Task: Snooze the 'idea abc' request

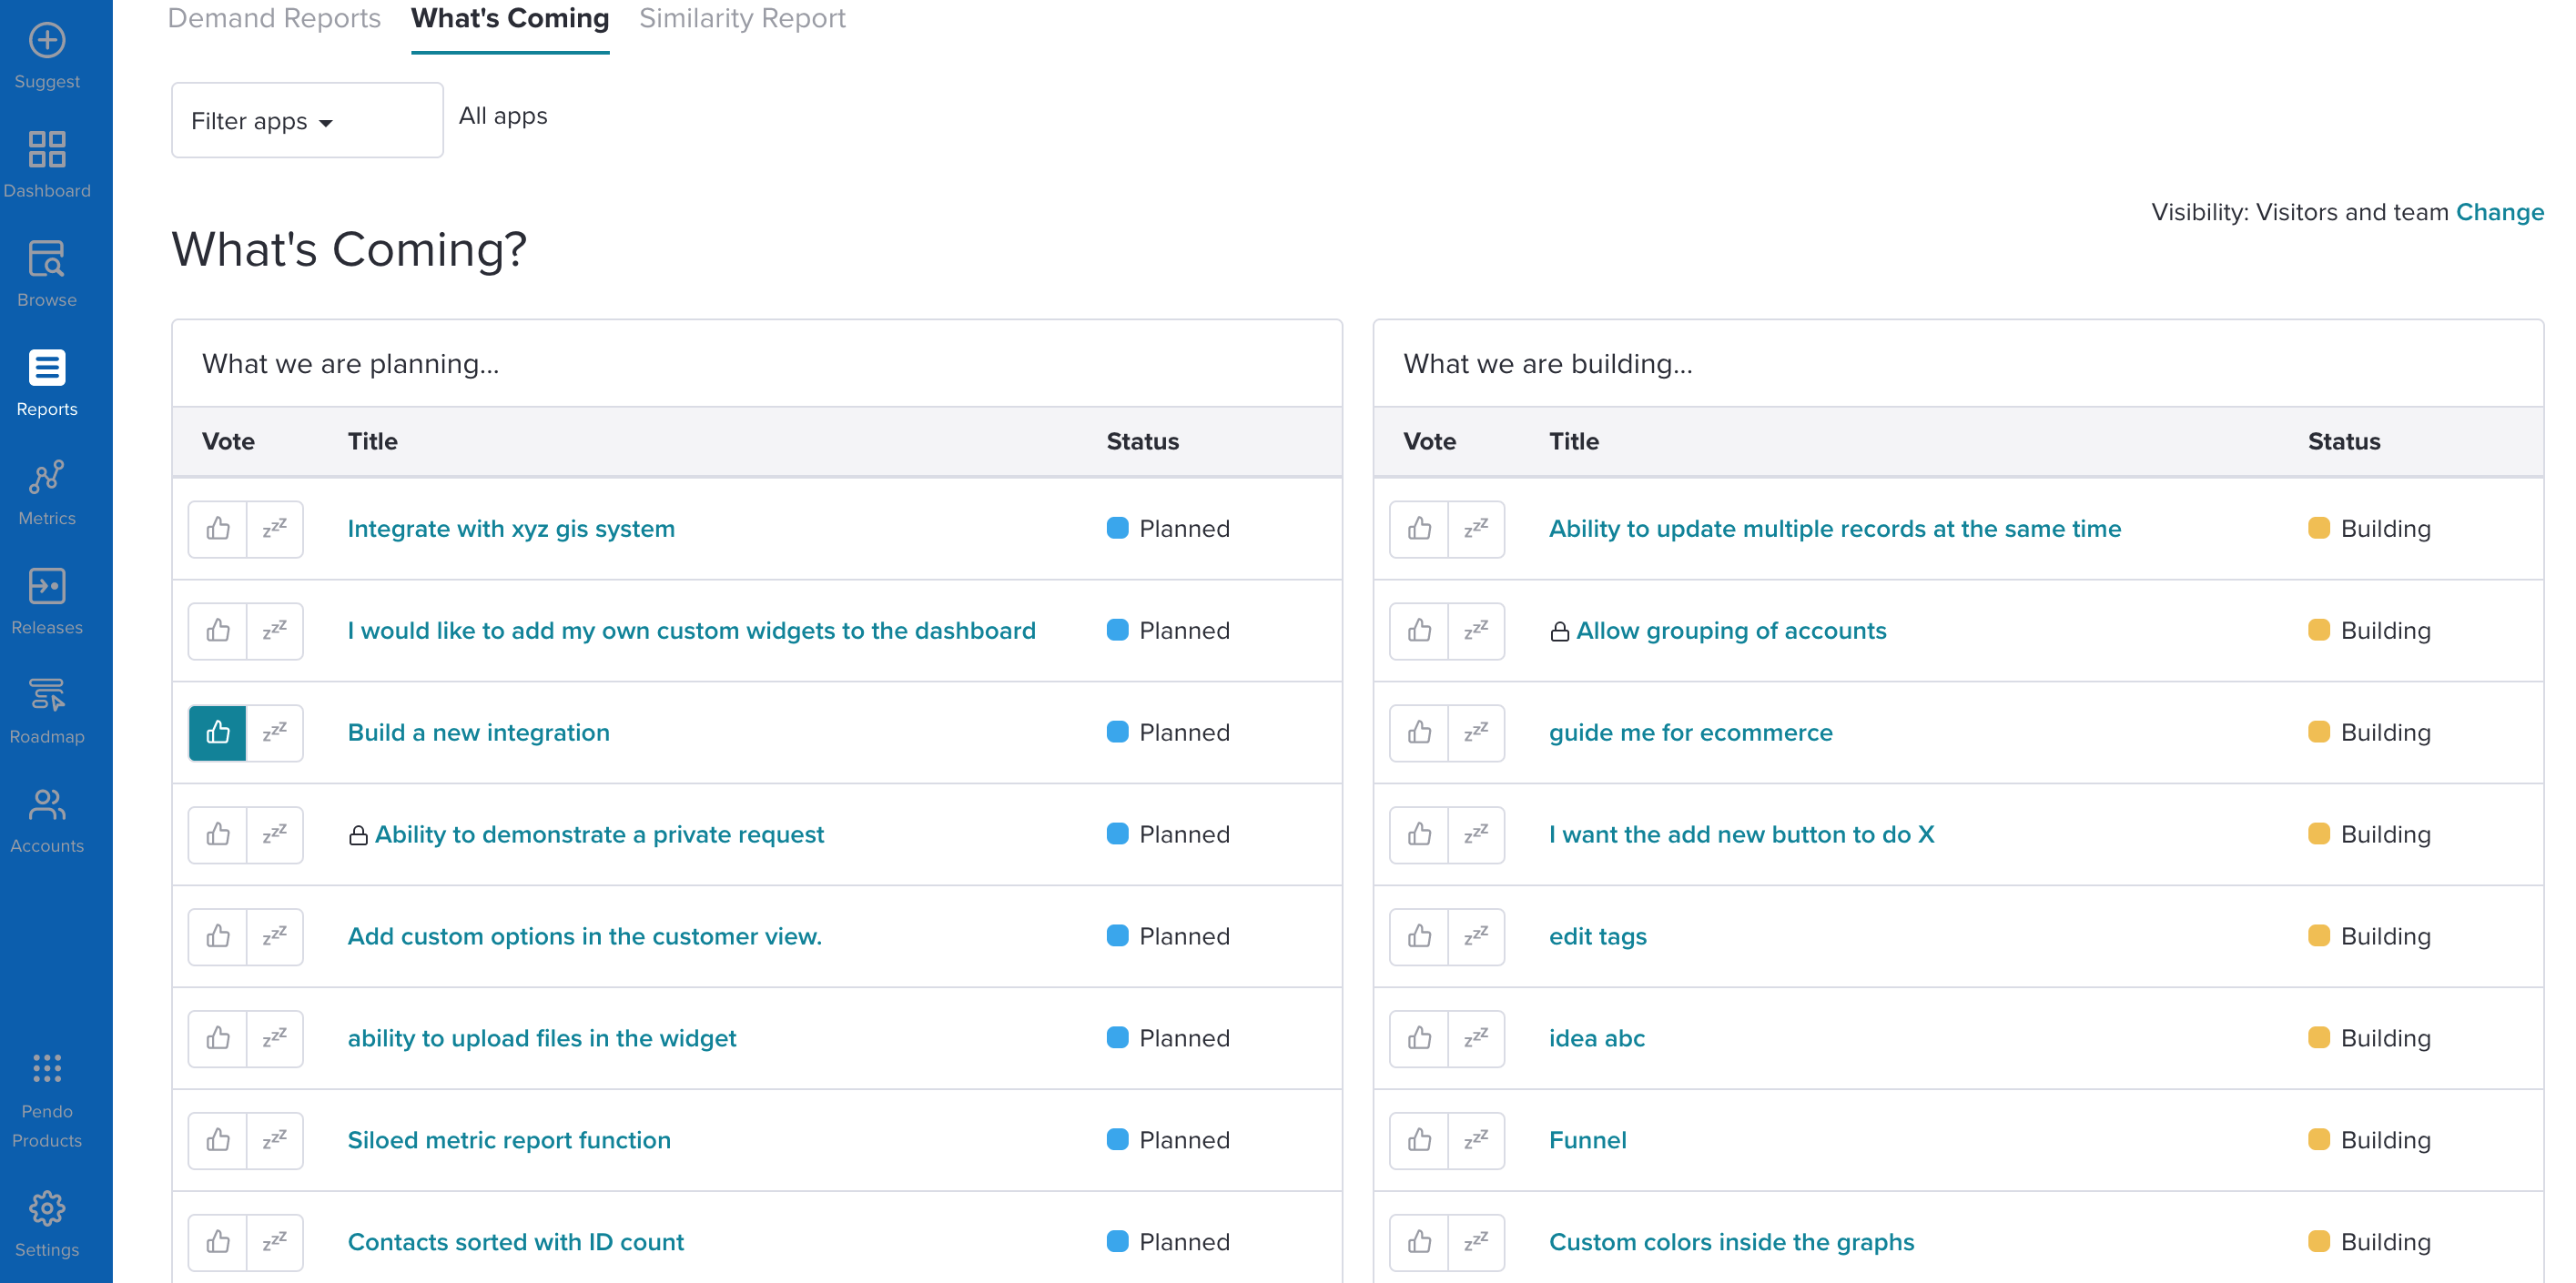Action: tap(1476, 1039)
